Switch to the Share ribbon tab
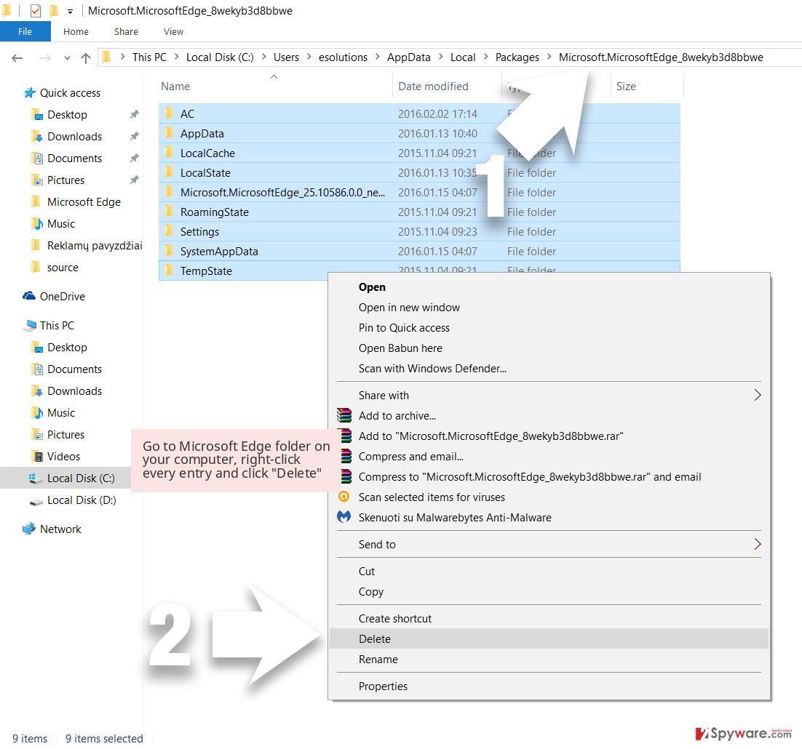Image resolution: width=802 pixels, height=749 pixels. 126,32
